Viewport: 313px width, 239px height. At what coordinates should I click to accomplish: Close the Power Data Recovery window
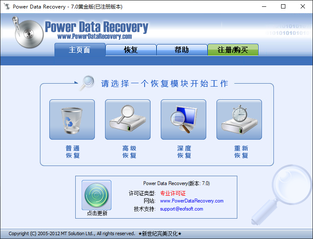click(303, 6)
